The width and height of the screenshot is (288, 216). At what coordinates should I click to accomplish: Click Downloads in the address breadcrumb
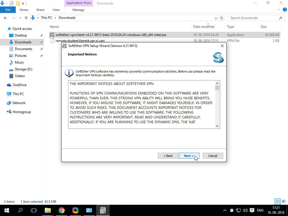coord(67,18)
